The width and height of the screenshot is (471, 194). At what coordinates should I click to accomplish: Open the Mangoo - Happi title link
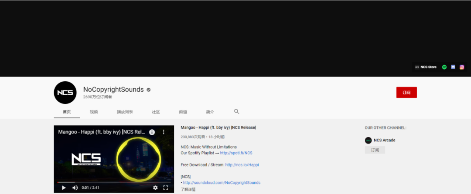(x=218, y=127)
